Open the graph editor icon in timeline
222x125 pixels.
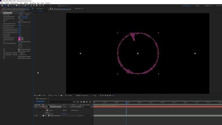click(x=90, y=102)
